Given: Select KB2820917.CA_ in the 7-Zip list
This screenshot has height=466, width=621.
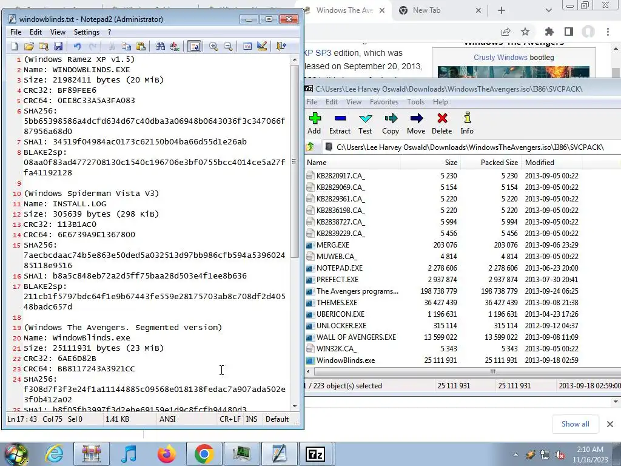Looking at the screenshot, I should [341, 175].
